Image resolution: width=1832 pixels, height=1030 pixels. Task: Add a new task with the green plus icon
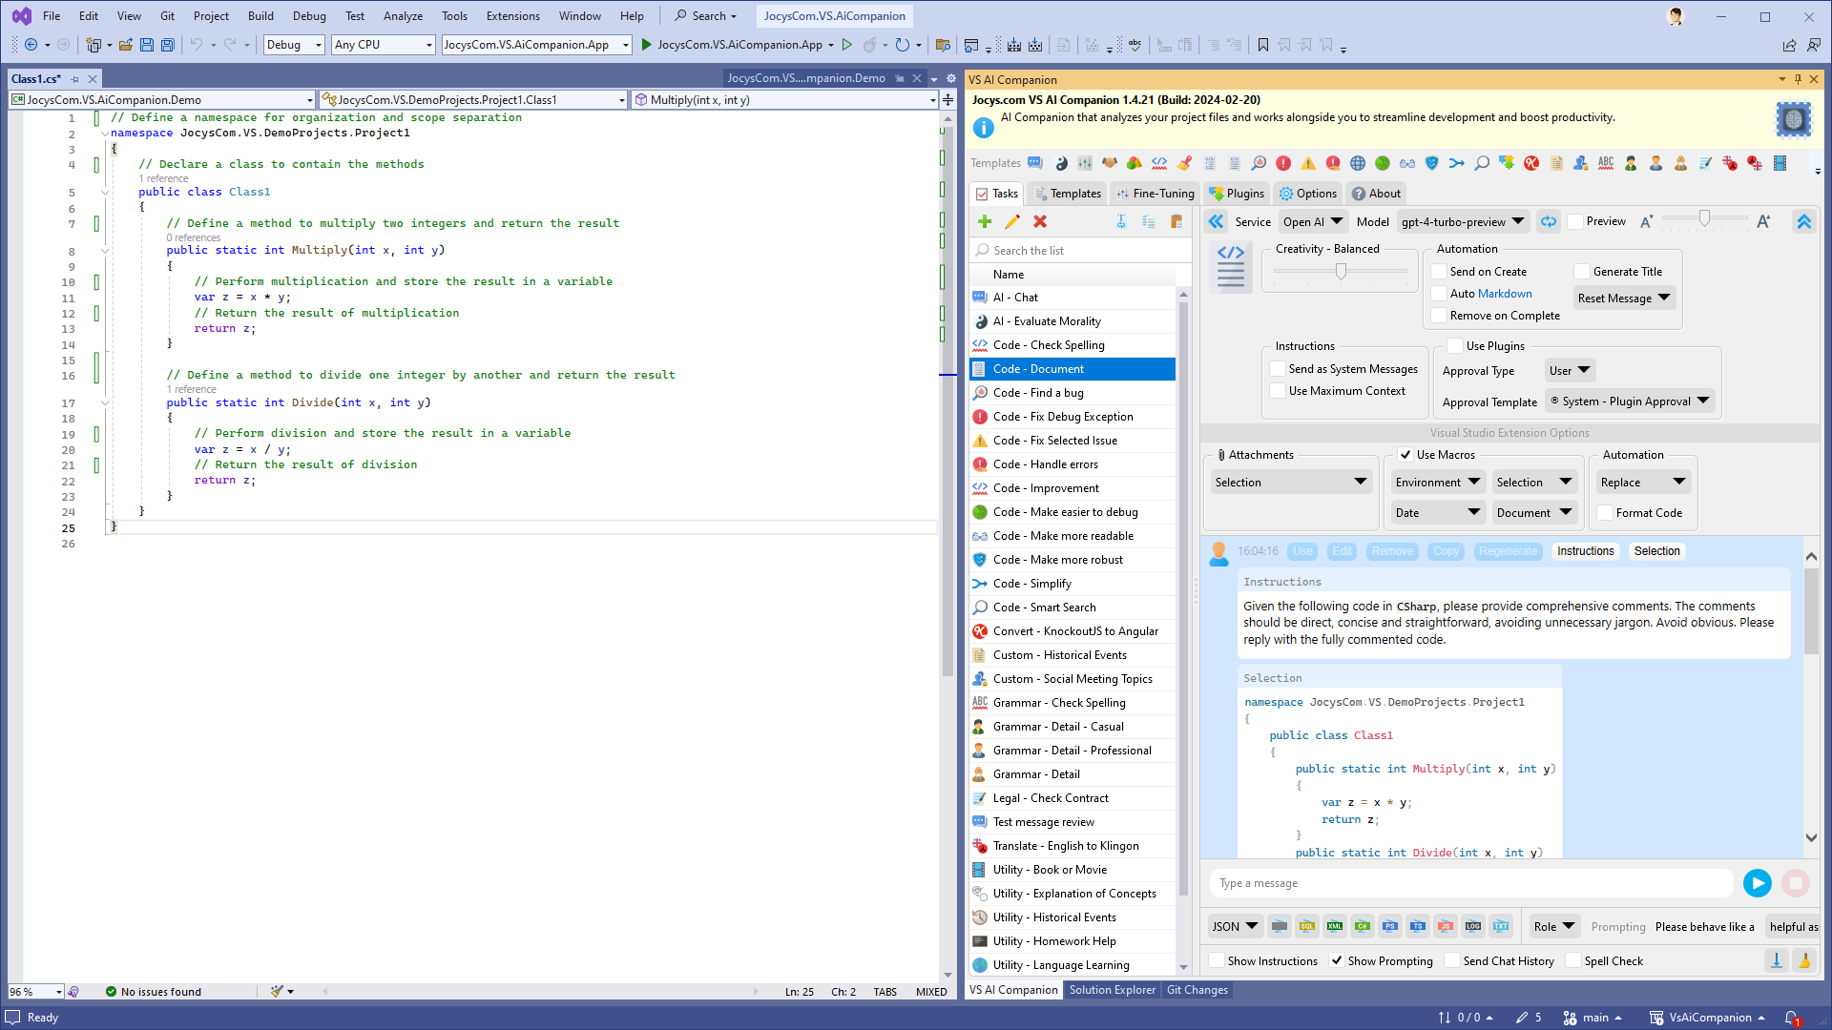click(985, 221)
